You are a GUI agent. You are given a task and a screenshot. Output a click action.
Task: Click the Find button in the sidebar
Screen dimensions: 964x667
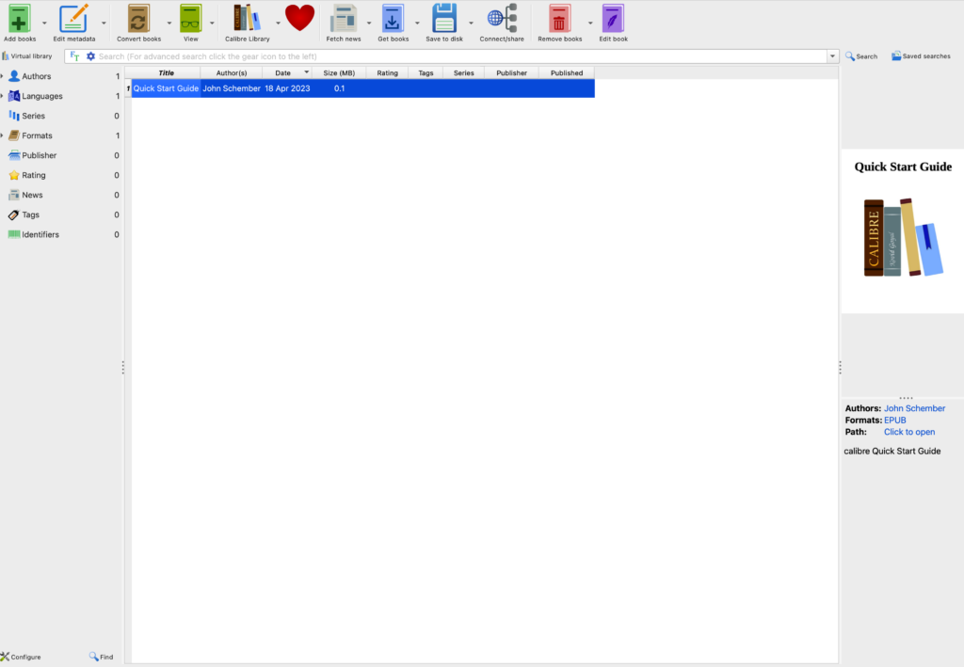[x=102, y=657]
